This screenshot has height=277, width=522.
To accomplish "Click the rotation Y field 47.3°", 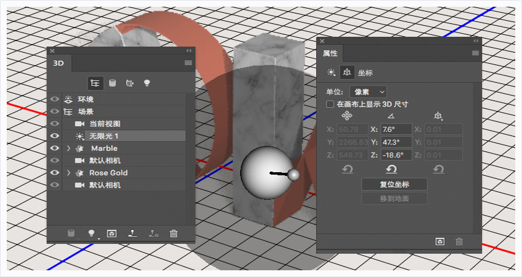I will point(396,142).
